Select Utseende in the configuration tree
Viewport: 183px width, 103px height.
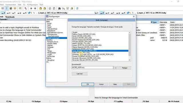(x=49, y=20)
